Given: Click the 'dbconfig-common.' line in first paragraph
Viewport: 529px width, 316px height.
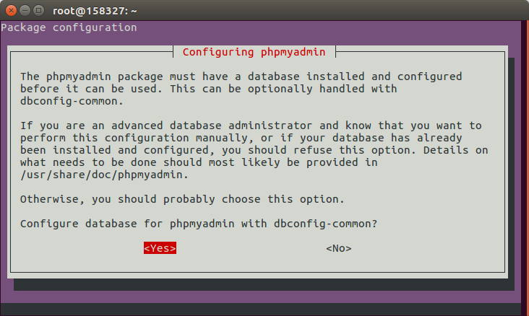Looking at the screenshot, I should tap(72, 101).
